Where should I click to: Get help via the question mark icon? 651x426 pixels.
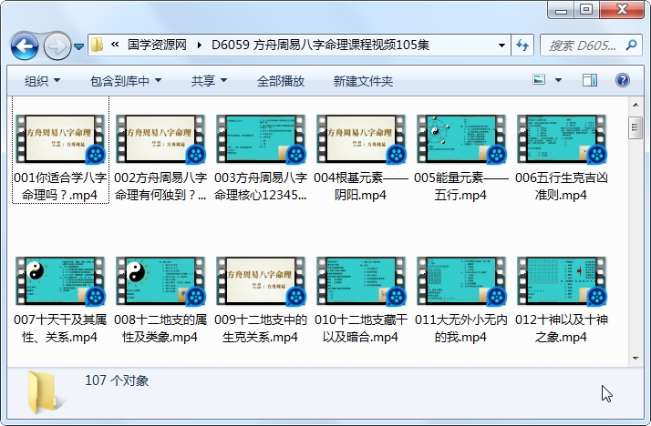tap(622, 81)
